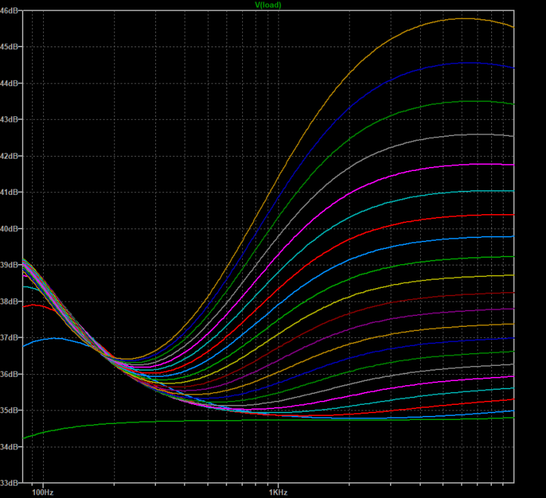This screenshot has height=498, width=546.
Task: Click the 100Hz frequency axis label
Action: point(42,492)
